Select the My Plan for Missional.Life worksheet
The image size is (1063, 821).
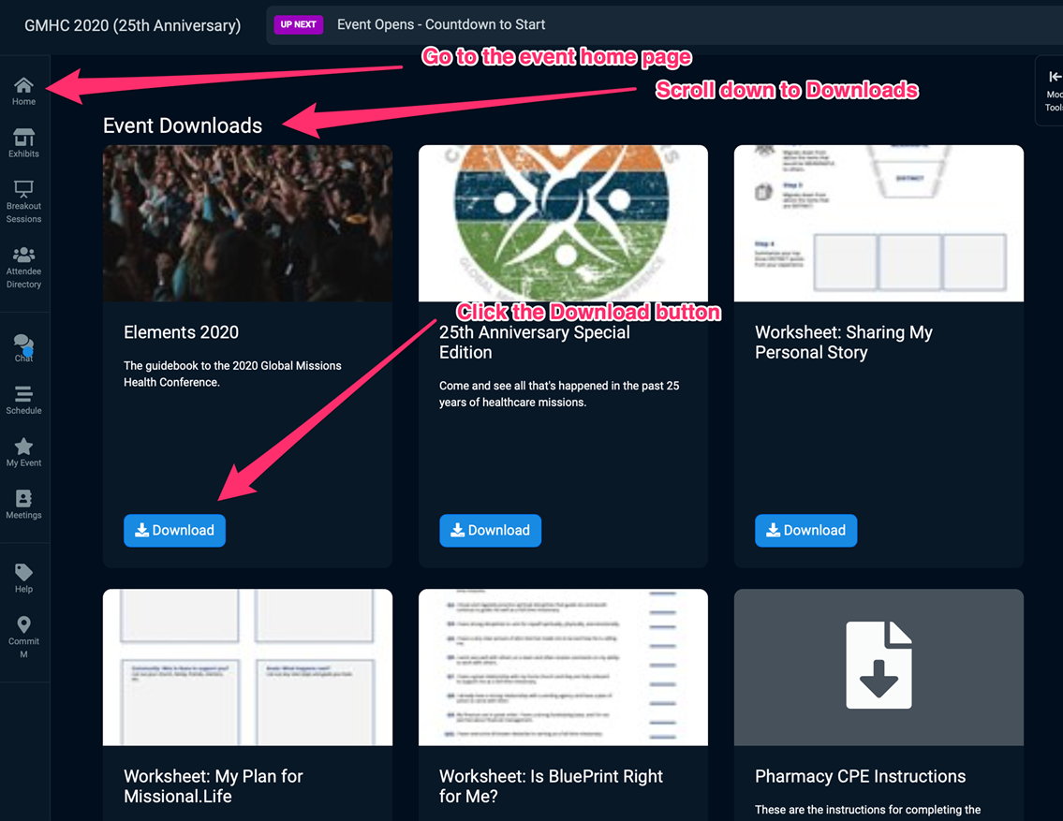pyautogui.click(x=213, y=785)
